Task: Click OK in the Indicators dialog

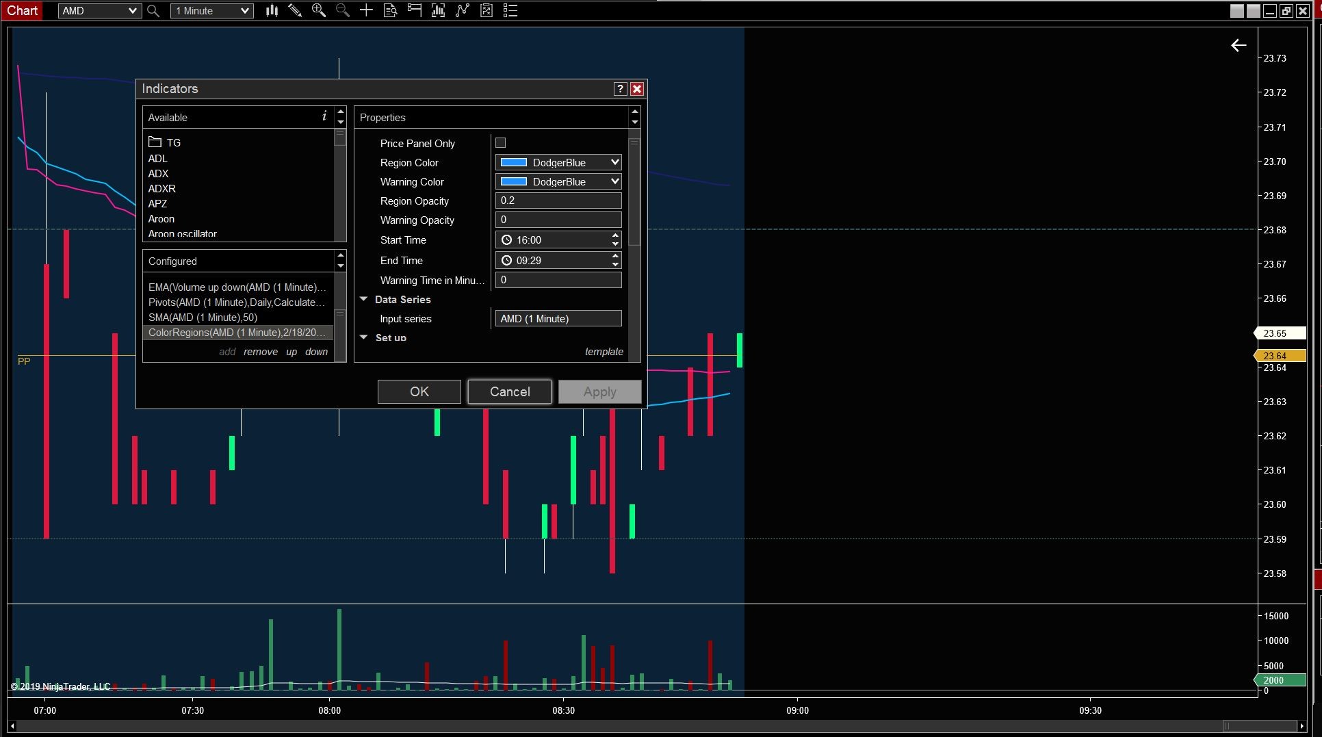Action: coord(419,391)
